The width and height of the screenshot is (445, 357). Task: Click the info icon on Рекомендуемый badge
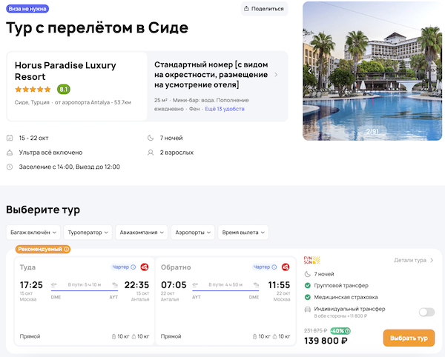[x=66, y=250]
